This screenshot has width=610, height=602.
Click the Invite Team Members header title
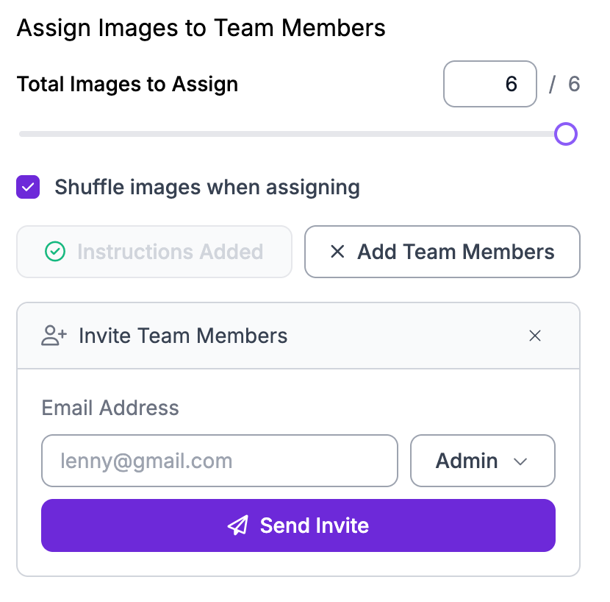[x=183, y=336]
